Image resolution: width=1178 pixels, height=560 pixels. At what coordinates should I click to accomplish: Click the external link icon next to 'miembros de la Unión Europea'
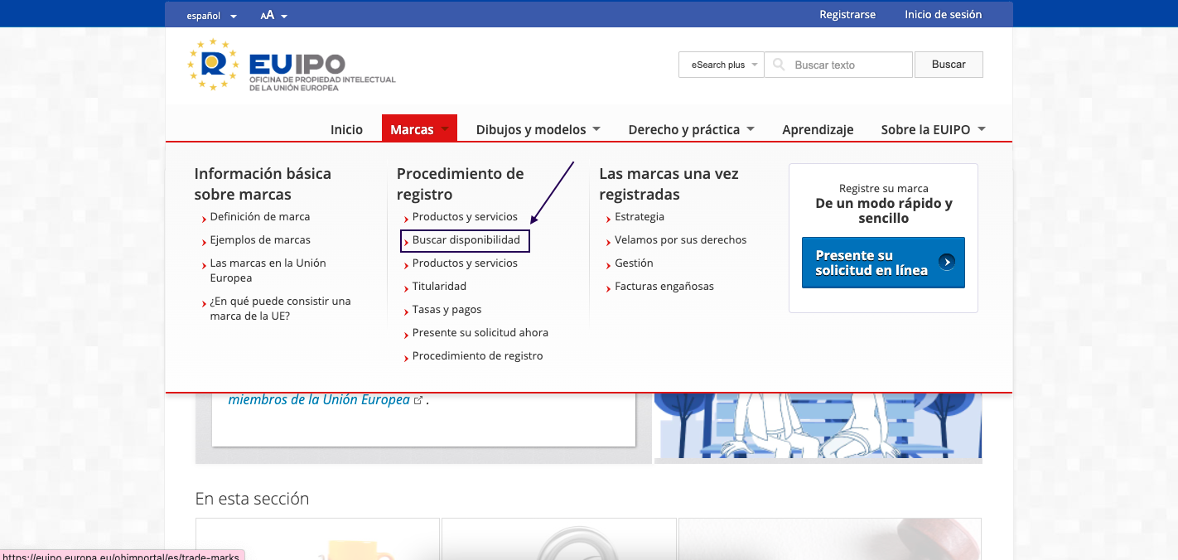click(419, 399)
